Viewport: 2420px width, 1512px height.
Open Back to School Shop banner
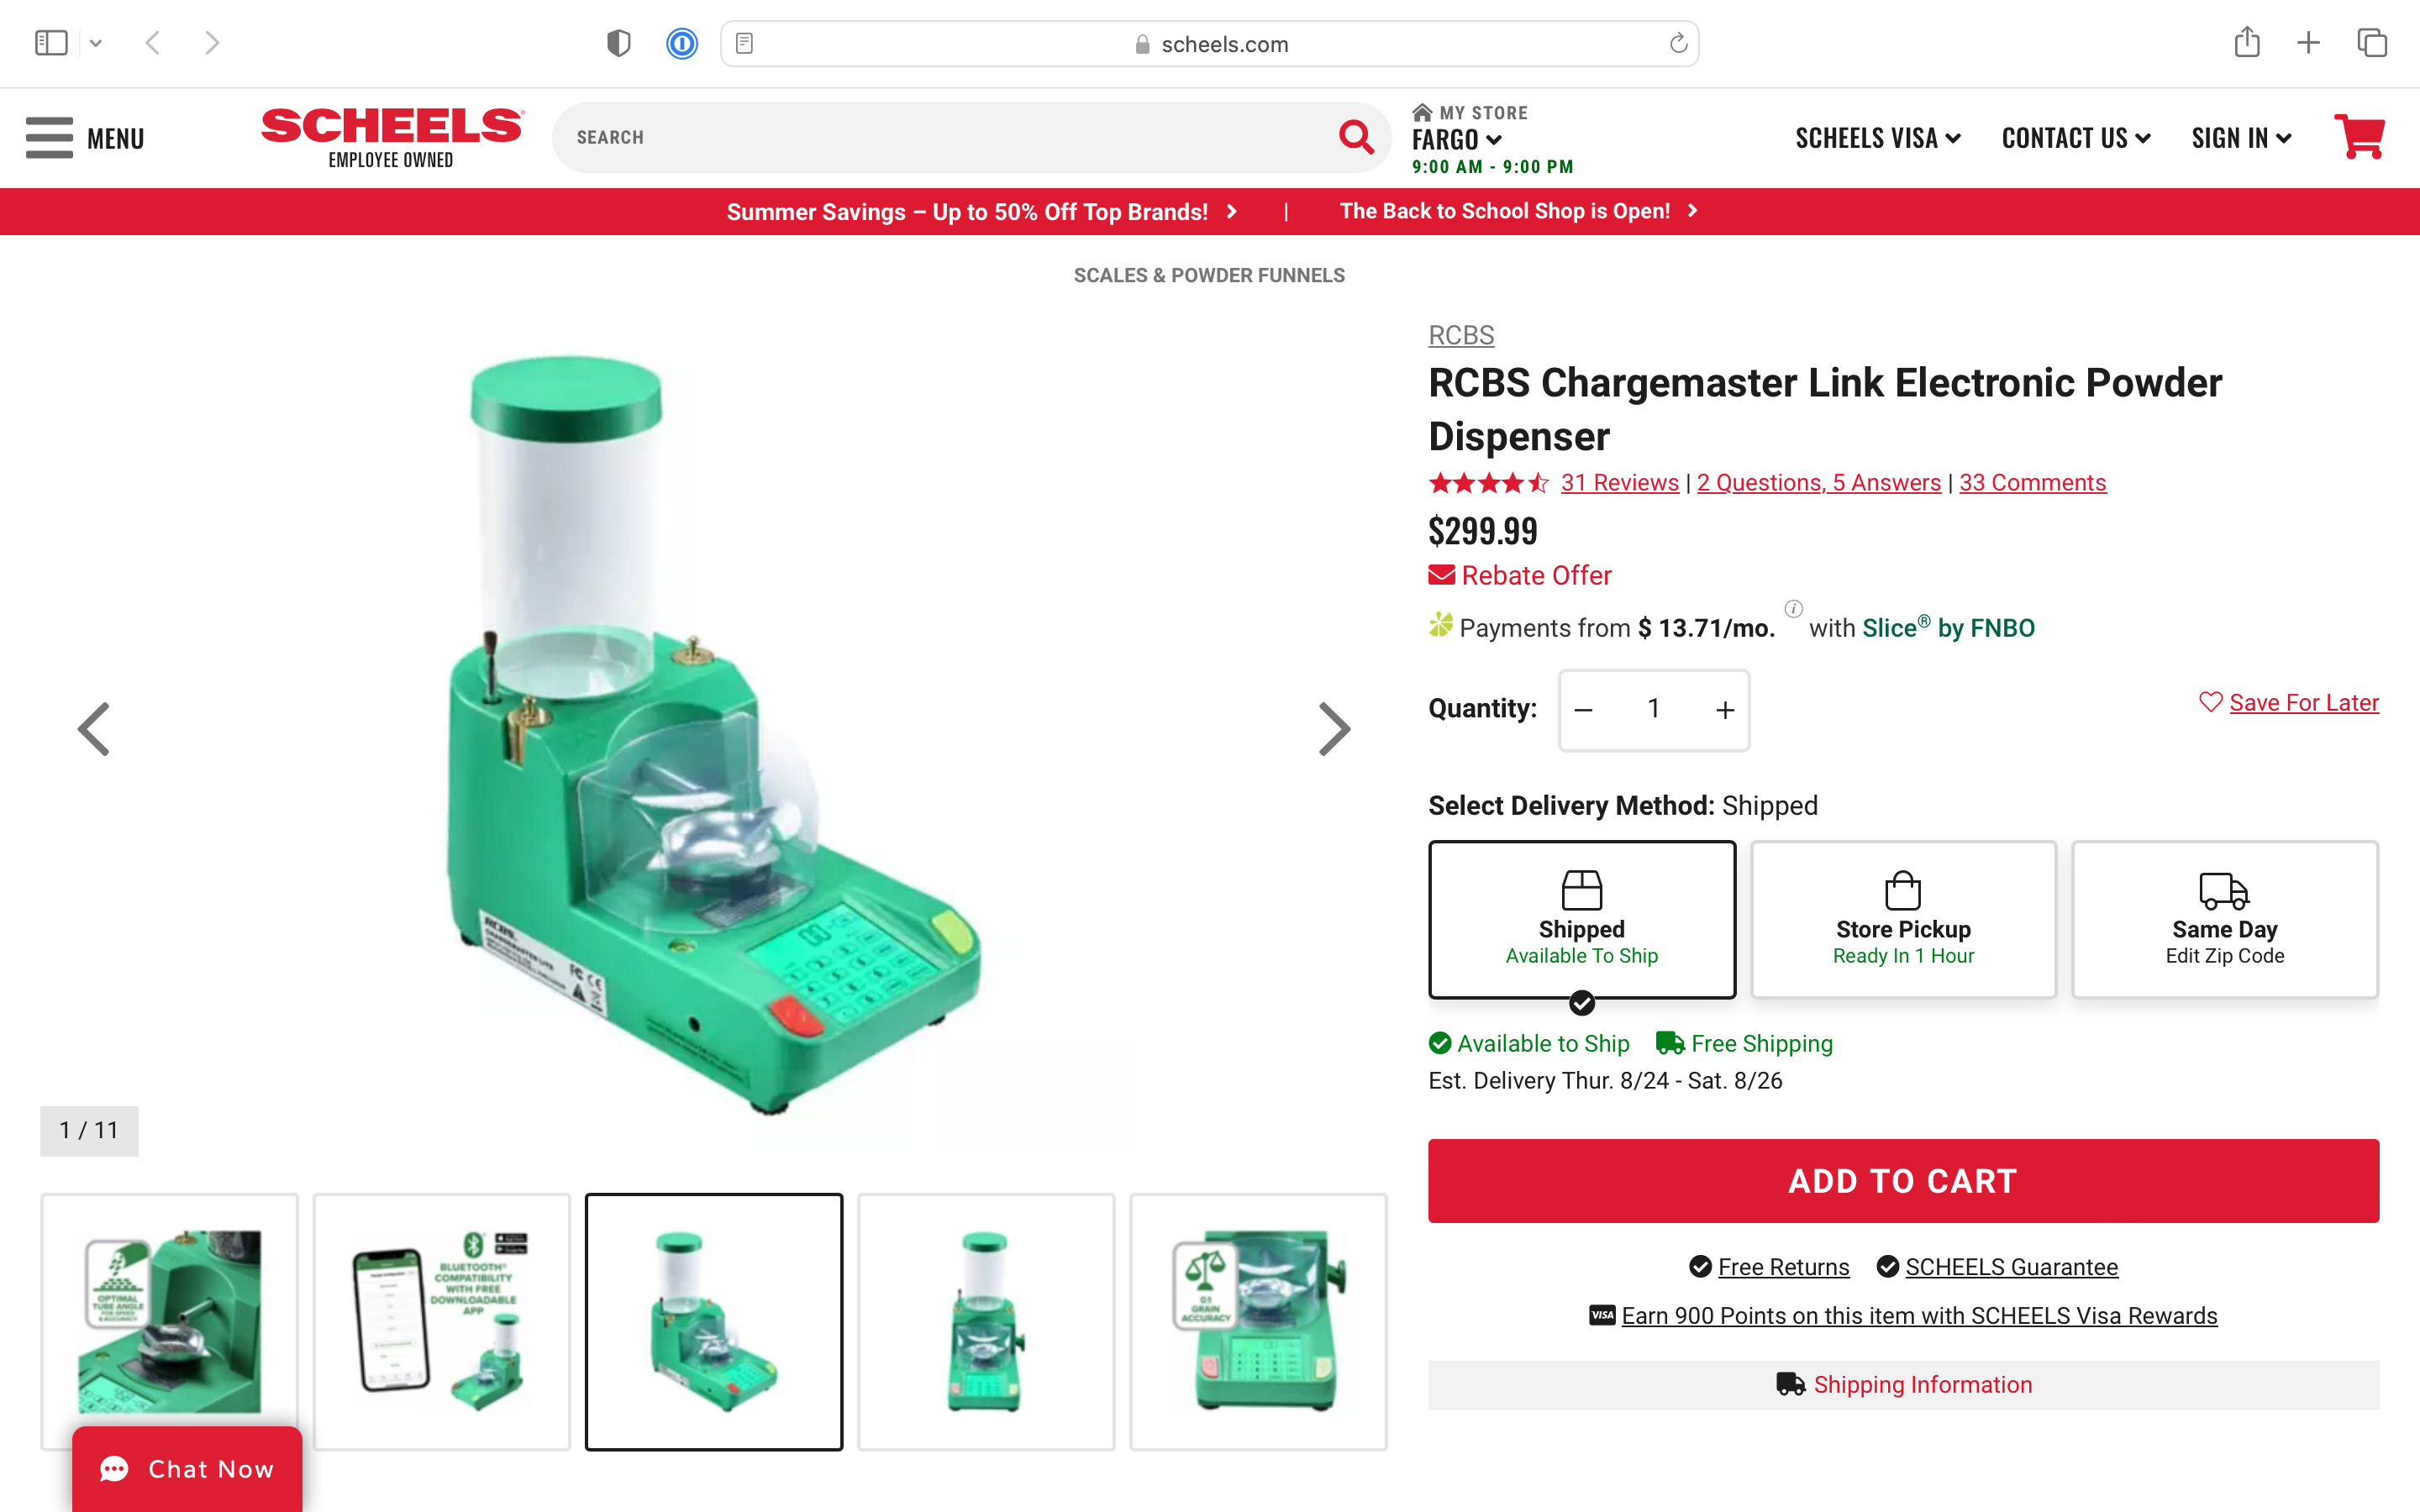tap(1518, 211)
